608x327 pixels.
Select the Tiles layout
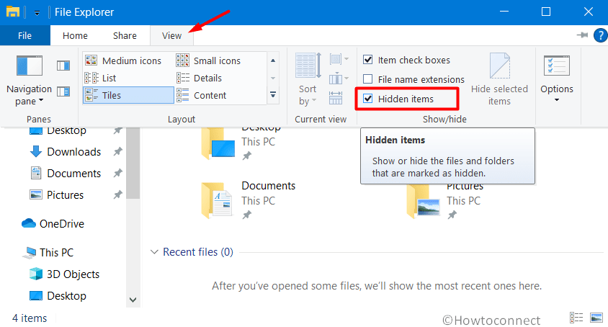click(x=128, y=95)
